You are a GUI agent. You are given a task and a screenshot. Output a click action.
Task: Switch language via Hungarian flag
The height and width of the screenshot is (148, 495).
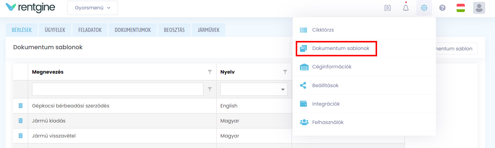[460, 8]
